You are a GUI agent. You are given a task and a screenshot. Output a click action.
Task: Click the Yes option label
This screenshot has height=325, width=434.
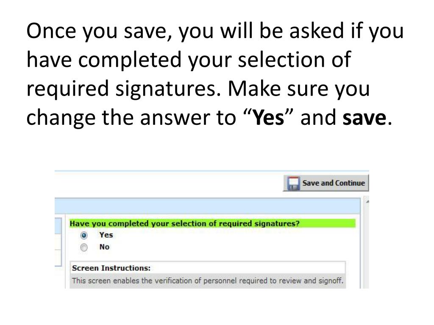click(x=106, y=235)
